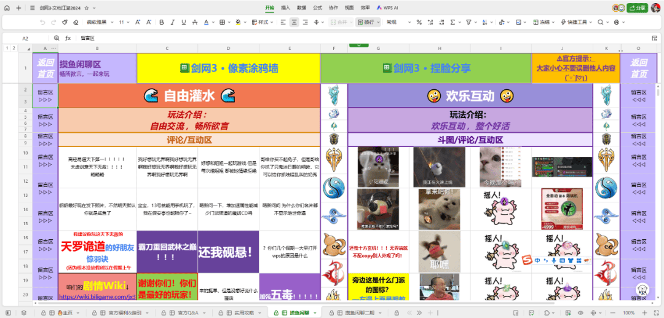Switch to the 开始 tab
Image resolution: width=664 pixels, height=318 pixels.
pyautogui.click(x=270, y=7)
